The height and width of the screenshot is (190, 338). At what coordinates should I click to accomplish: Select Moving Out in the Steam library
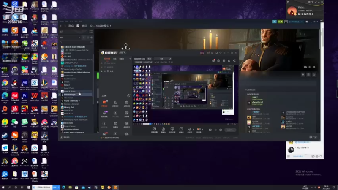tap(69, 107)
